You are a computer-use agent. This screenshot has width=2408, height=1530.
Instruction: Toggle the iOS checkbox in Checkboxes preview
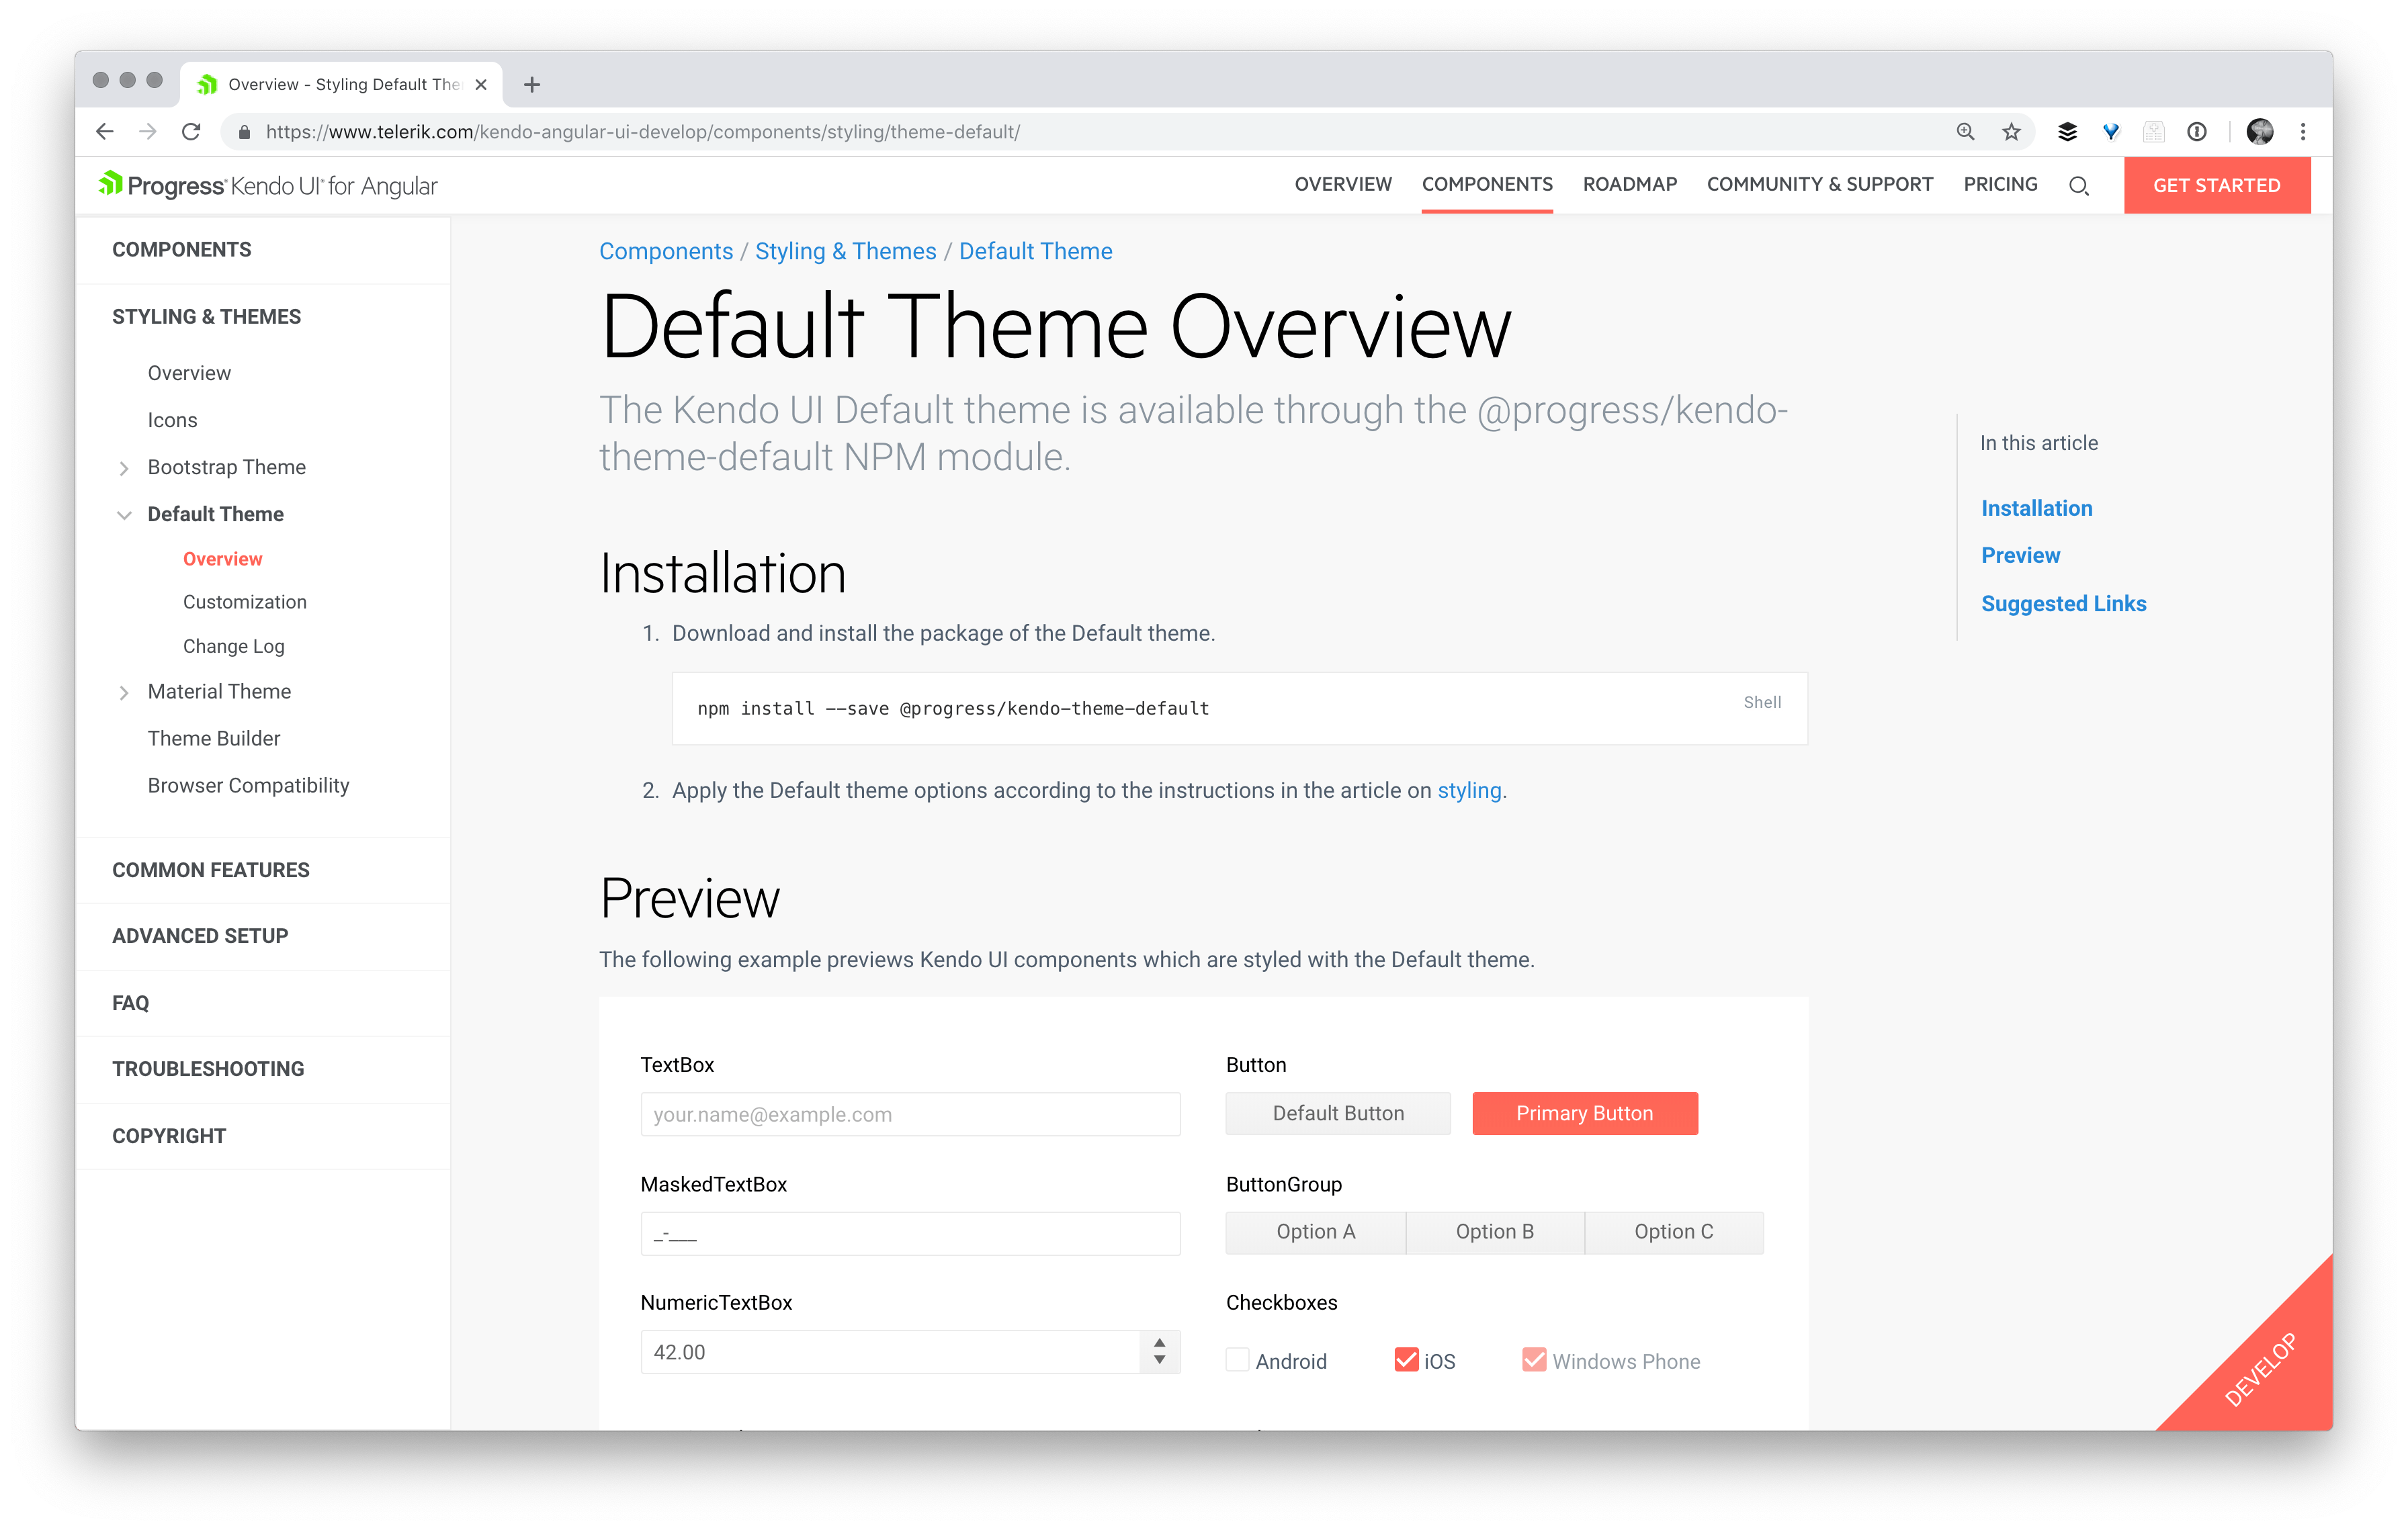pos(1406,1360)
